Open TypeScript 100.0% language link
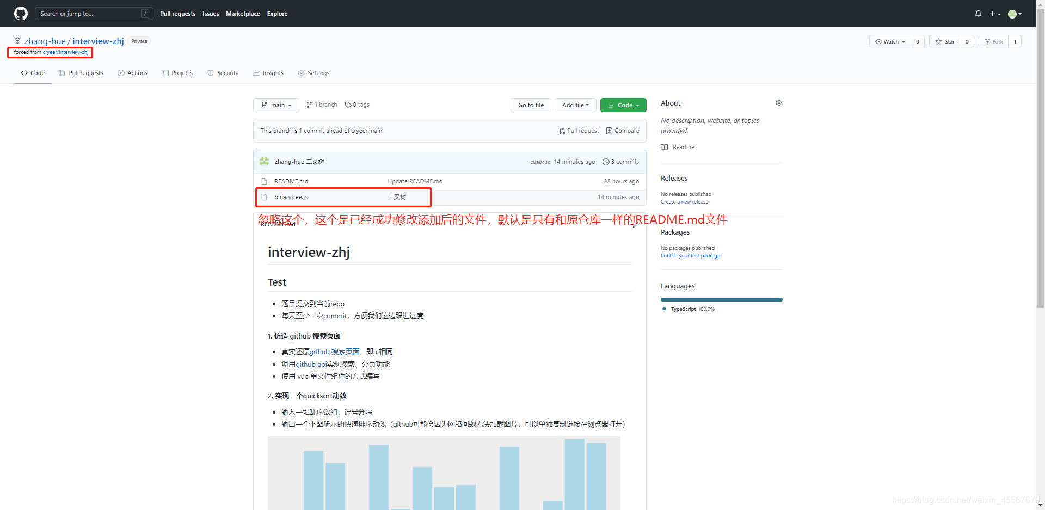 689,309
